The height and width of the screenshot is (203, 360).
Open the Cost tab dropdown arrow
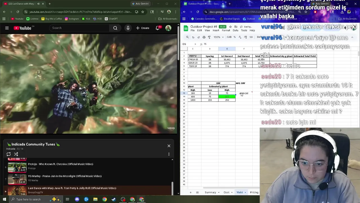click(232, 192)
